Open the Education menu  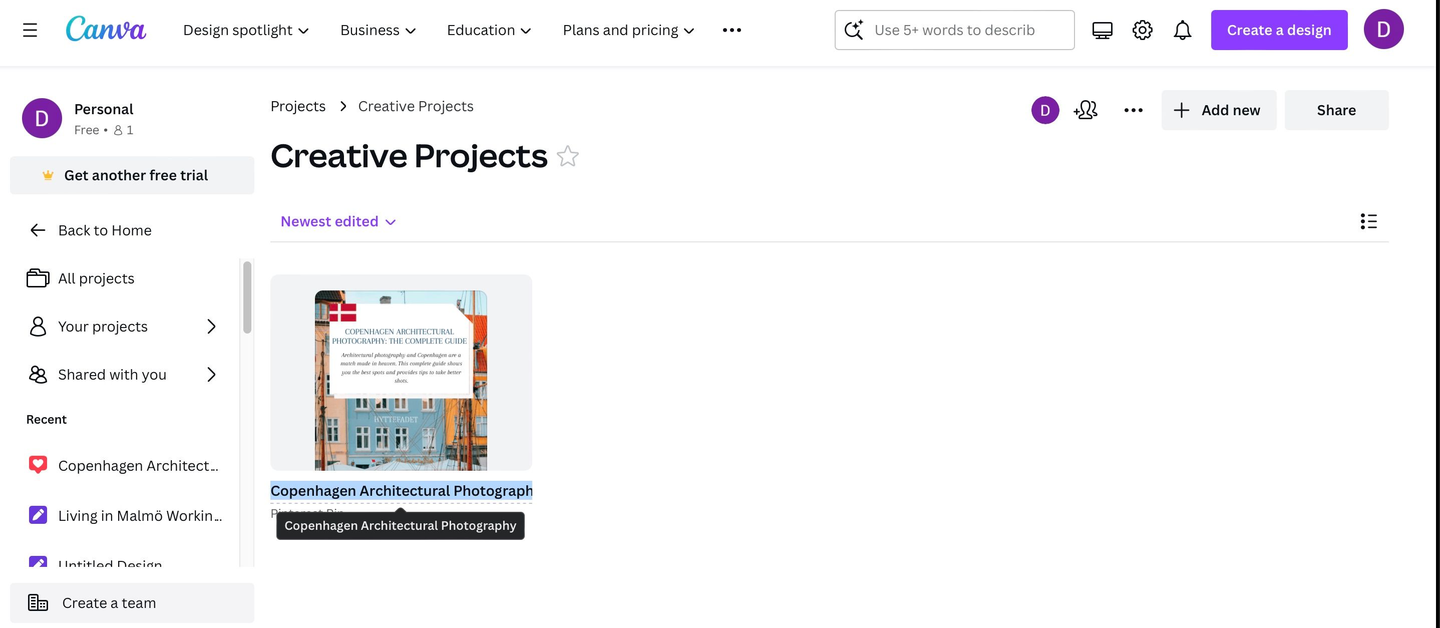pyautogui.click(x=489, y=30)
